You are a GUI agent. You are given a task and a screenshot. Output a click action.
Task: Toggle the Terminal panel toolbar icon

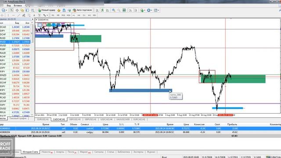point(27,11)
